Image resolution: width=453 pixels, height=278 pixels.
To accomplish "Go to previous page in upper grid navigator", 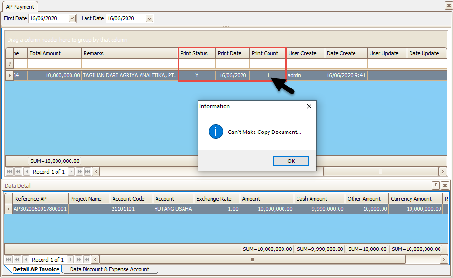I will coord(18,172).
